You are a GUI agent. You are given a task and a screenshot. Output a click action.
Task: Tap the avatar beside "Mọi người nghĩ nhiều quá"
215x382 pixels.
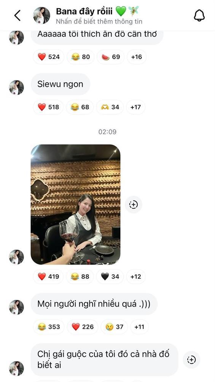point(16,307)
